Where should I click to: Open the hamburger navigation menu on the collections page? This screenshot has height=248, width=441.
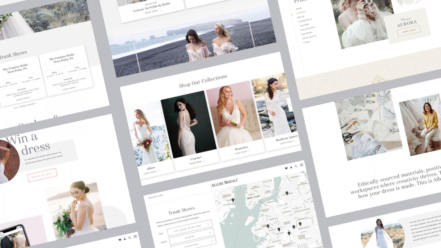[x=301, y=164]
